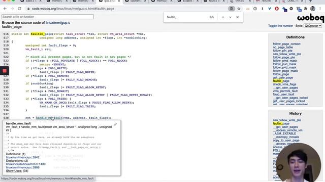The height and width of the screenshot is (182, 325).
Task: Jump to follow_pmd_mask definition
Action: [285, 61]
